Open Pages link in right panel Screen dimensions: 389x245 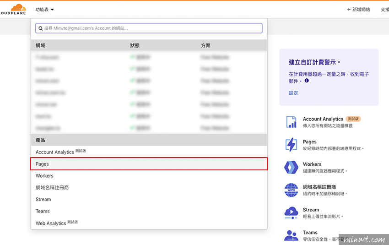click(310, 142)
